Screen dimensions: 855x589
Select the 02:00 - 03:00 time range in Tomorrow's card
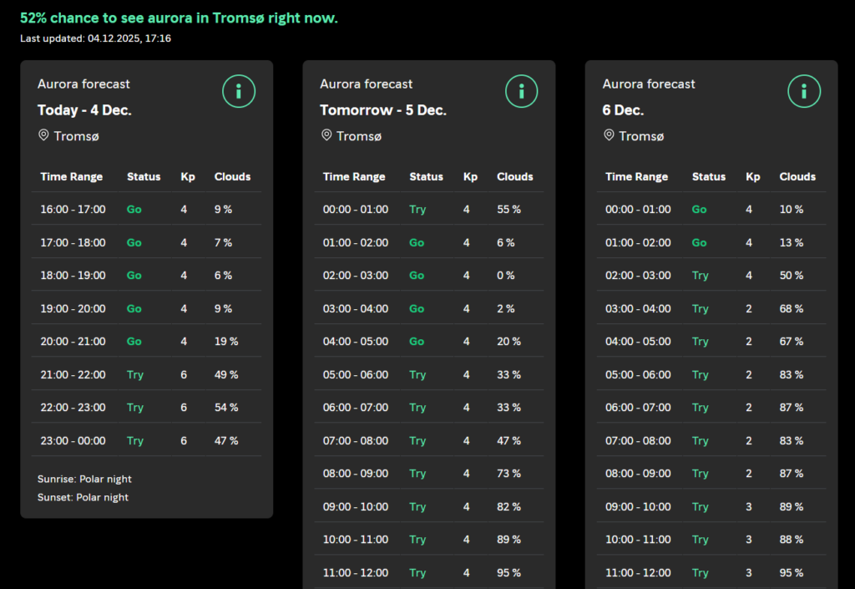coord(355,275)
